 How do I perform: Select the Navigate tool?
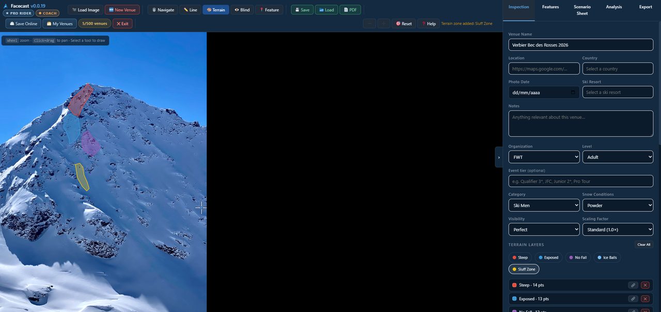point(163,10)
